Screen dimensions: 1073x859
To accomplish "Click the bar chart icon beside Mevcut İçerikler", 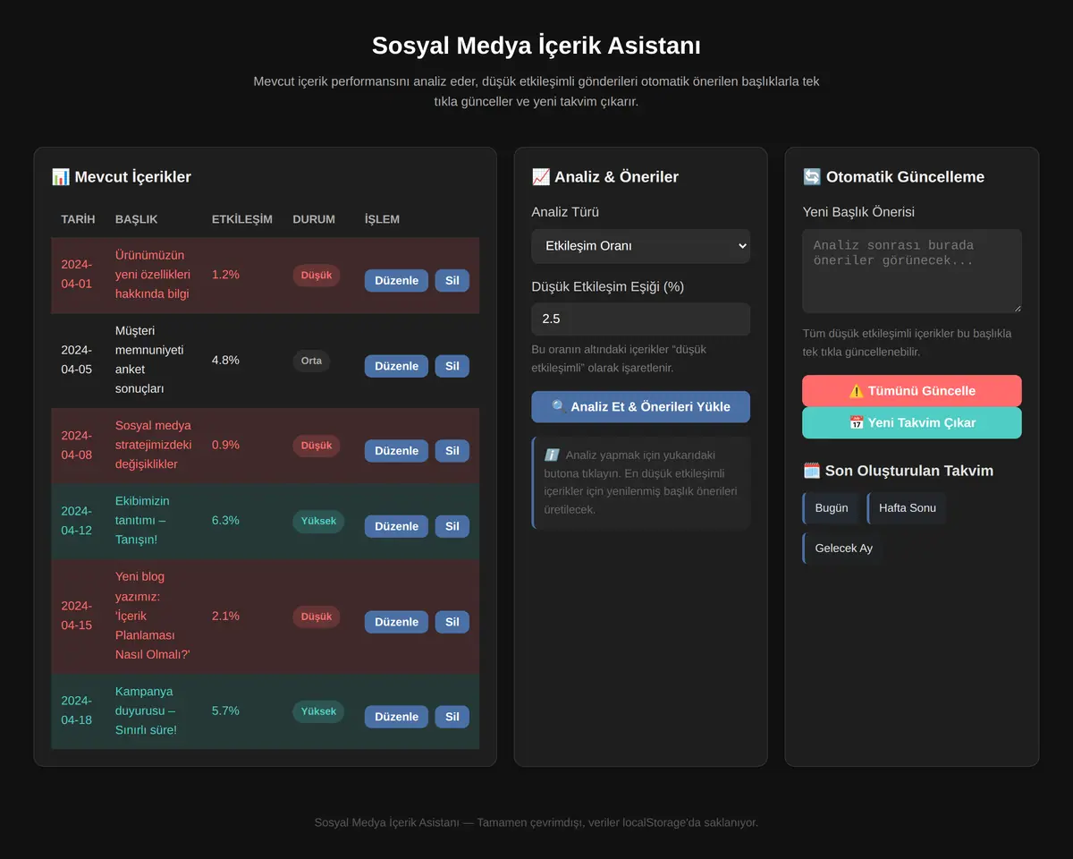I will click(61, 177).
